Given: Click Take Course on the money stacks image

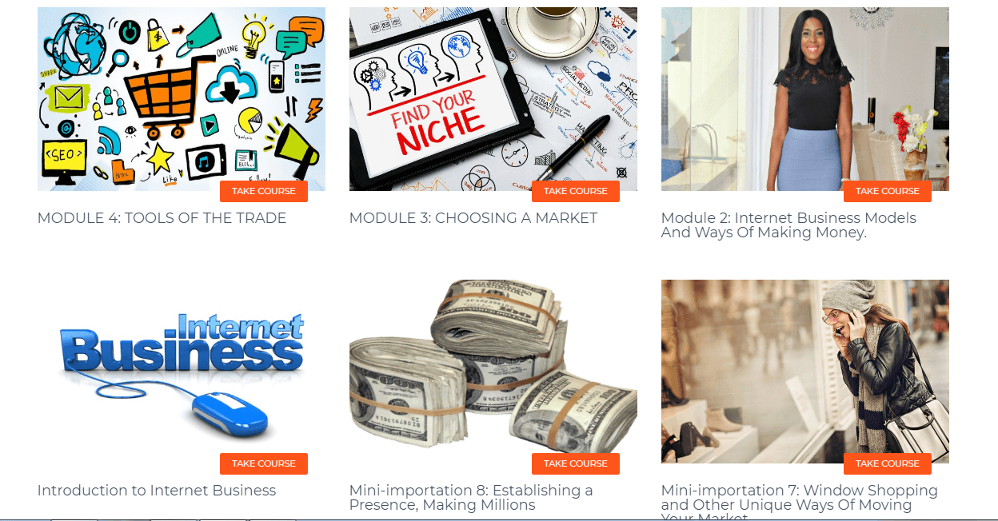Looking at the screenshot, I should [x=576, y=464].
